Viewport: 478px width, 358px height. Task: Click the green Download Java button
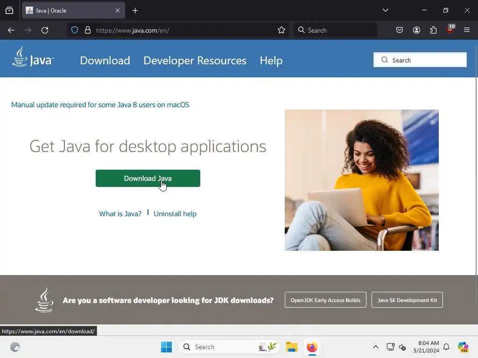[x=148, y=179]
